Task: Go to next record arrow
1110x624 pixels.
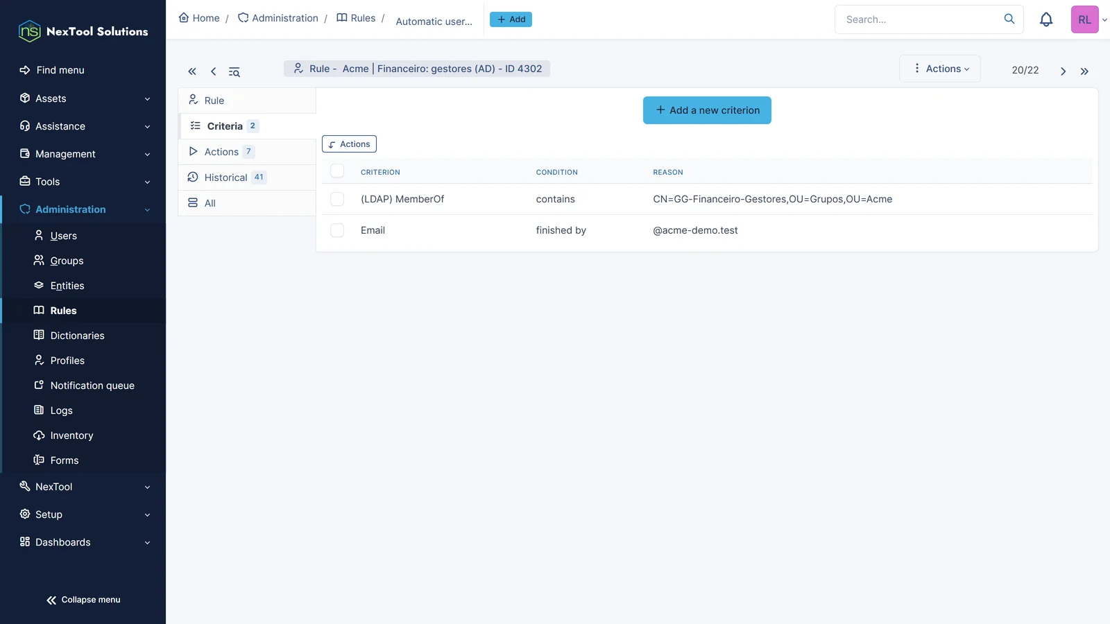Action: tap(1063, 71)
